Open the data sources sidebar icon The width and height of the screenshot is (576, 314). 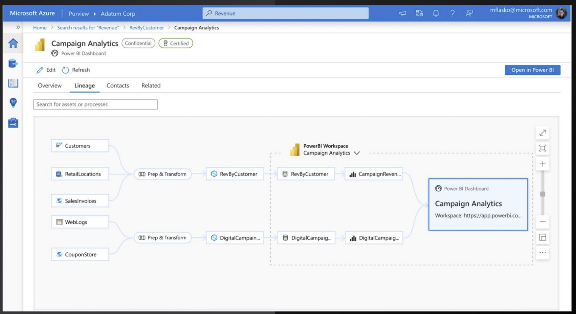(13, 63)
